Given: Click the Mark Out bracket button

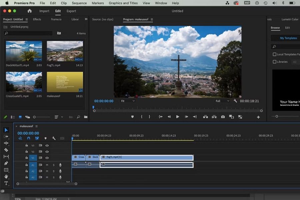Looking at the screenshot, I should (149, 117).
